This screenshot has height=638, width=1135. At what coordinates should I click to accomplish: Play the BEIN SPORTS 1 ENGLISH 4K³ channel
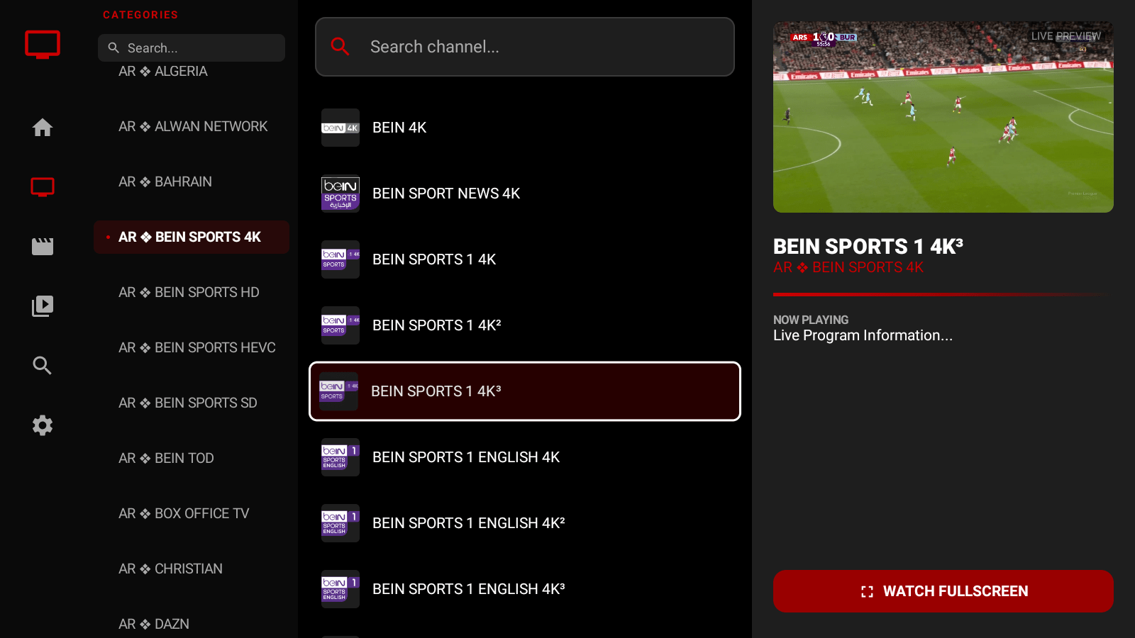point(525,589)
